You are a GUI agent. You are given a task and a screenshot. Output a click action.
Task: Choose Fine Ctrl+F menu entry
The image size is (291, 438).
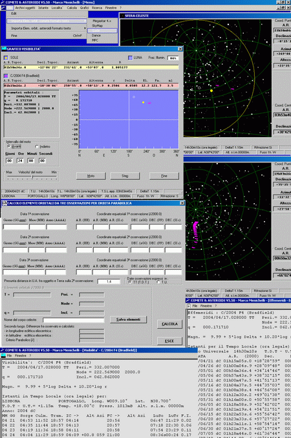47,36
